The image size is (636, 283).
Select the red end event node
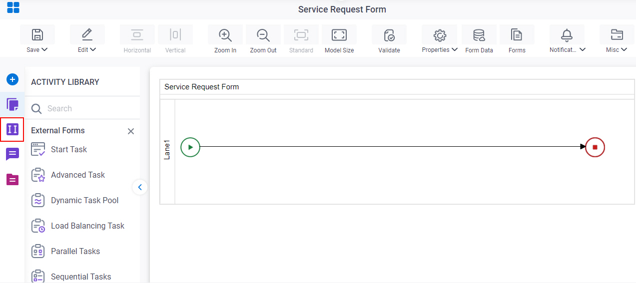[595, 147]
